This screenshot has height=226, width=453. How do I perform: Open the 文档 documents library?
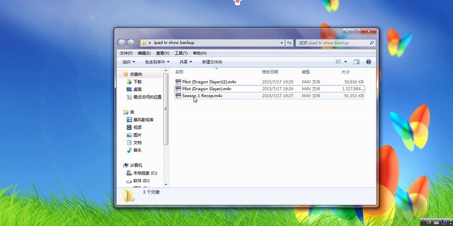(x=134, y=143)
